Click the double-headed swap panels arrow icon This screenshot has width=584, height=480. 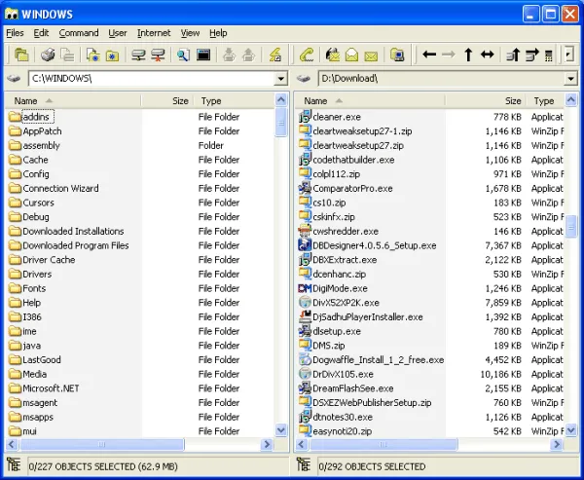[x=488, y=55]
